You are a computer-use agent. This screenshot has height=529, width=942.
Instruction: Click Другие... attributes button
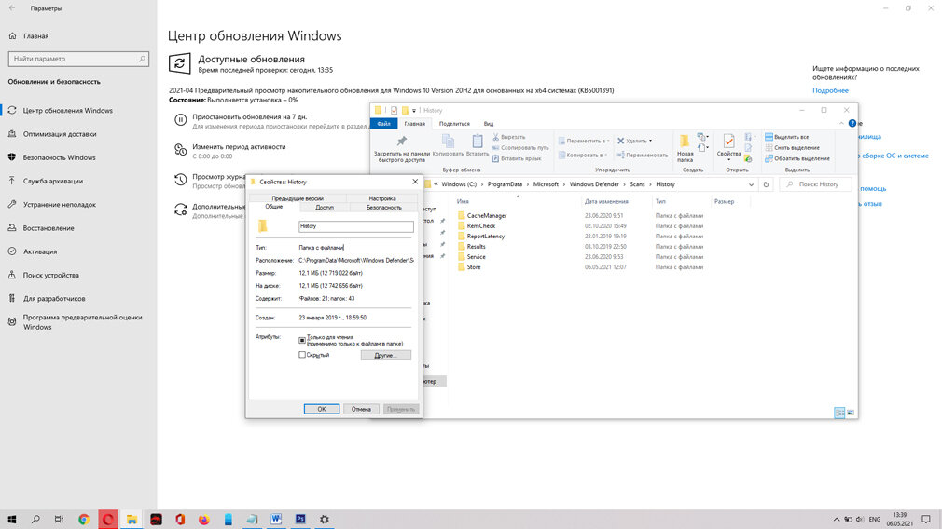(386, 355)
